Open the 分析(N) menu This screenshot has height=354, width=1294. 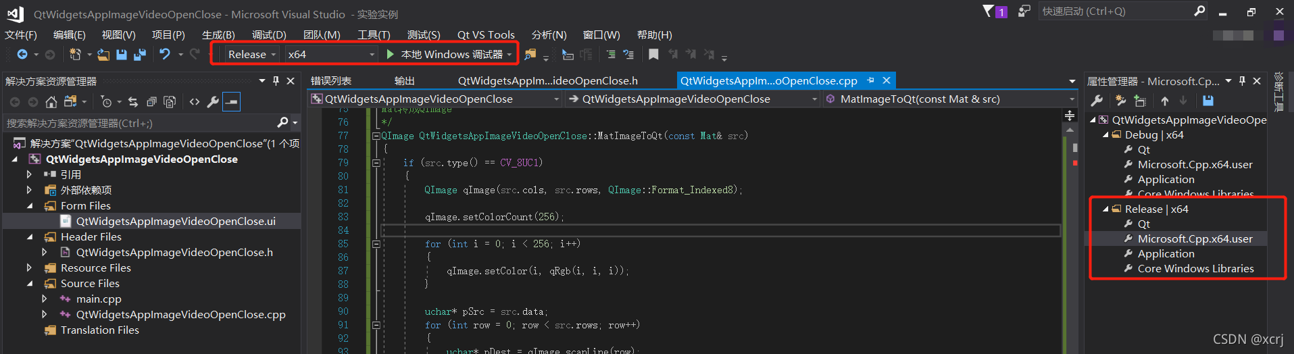click(x=549, y=34)
